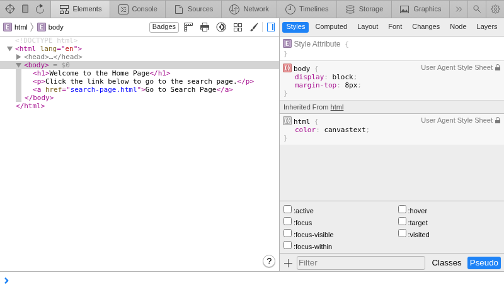Check the :hover pseudo-class box
Screen dimensions: 504x290
click(x=402, y=209)
